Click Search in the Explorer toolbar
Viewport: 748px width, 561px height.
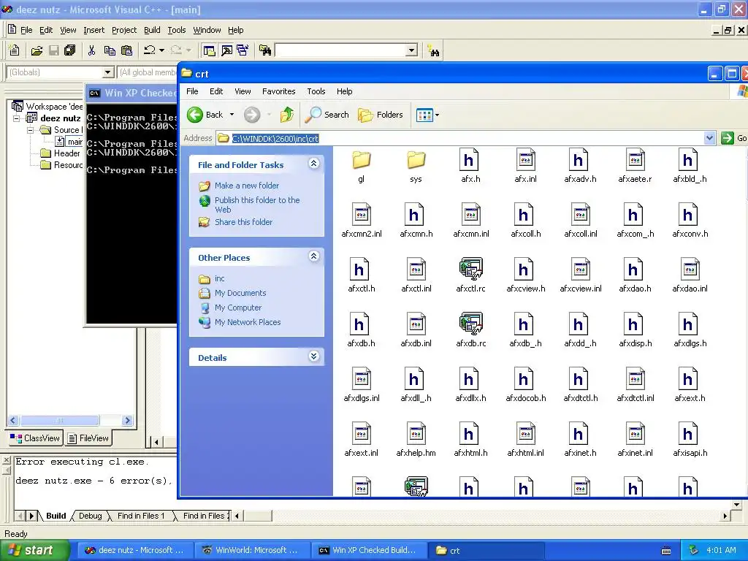click(x=327, y=115)
